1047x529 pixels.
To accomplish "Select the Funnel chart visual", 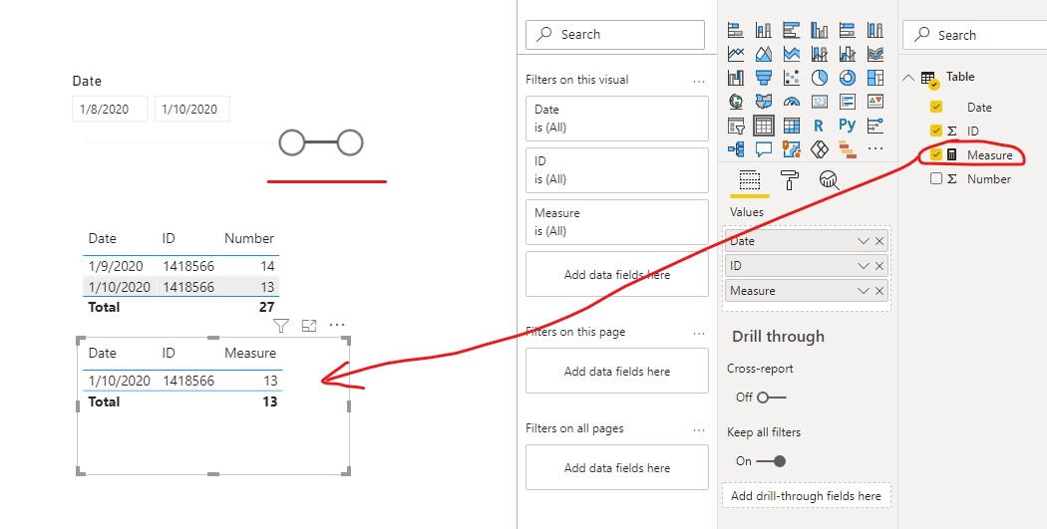I will (x=763, y=78).
